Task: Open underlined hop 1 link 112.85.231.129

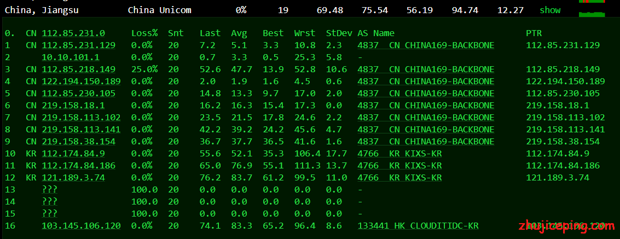Action: coord(79,45)
